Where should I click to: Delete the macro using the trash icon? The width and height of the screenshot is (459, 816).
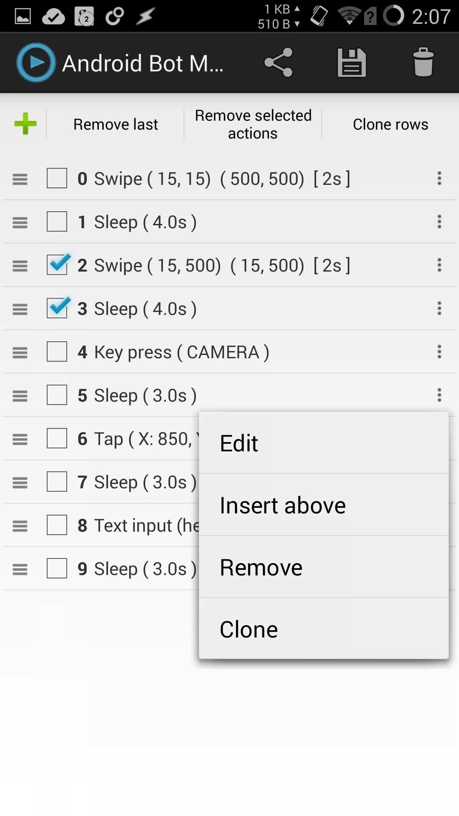pos(423,62)
